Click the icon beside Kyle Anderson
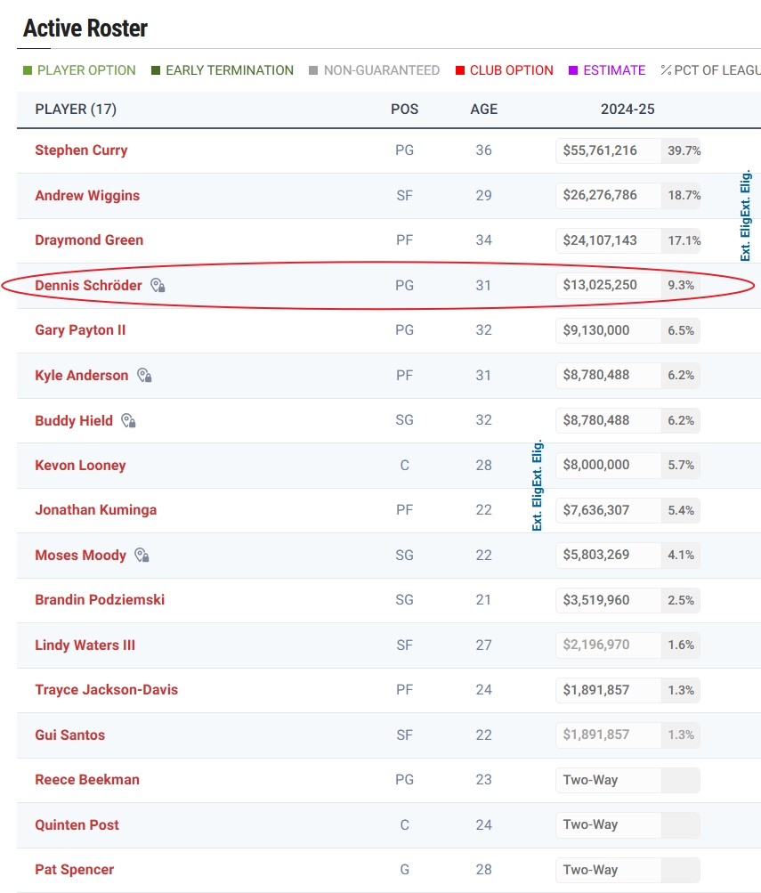The width and height of the screenshot is (761, 893). point(144,376)
